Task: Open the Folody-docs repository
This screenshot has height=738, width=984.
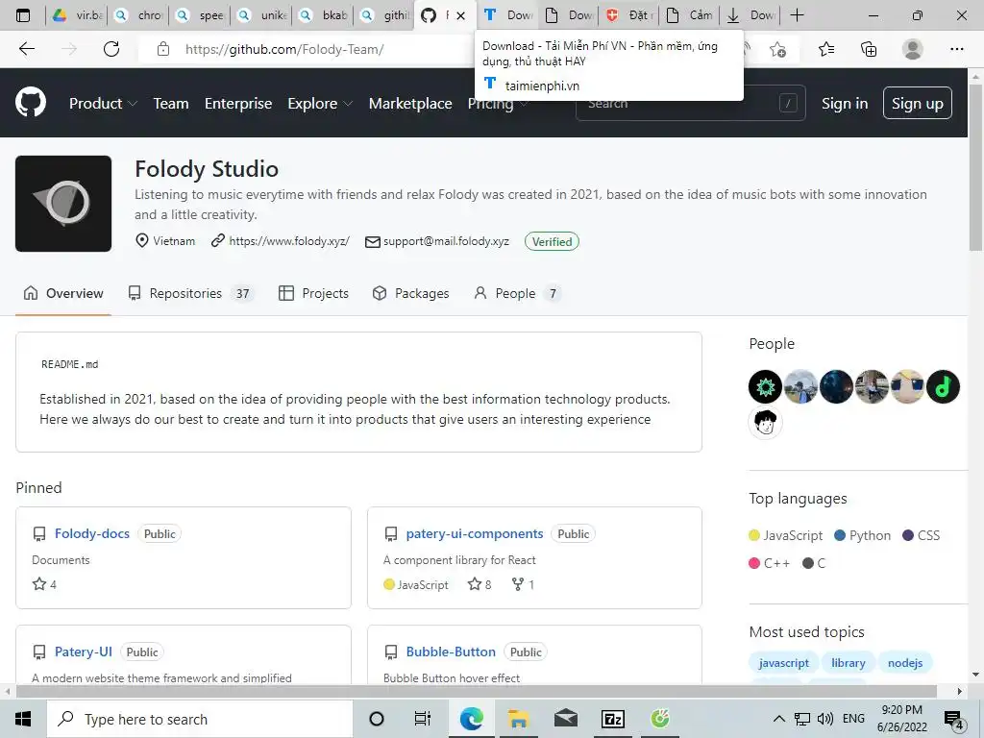Action: click(x=92, y=533)
